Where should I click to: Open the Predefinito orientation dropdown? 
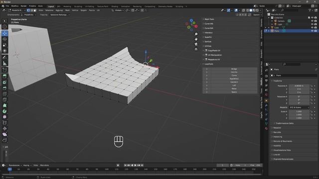(x=28, y=15)
